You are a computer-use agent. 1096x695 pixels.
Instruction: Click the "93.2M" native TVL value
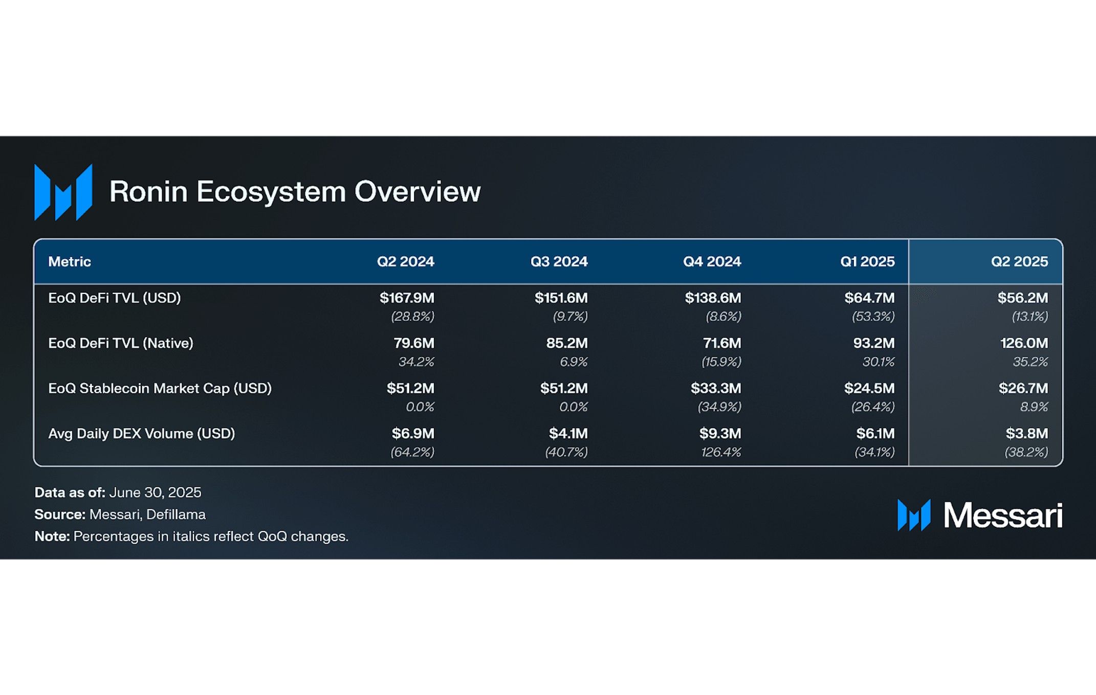click(x=874, y=343)
